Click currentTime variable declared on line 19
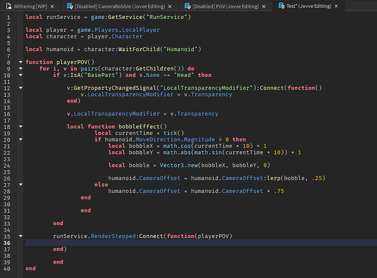This screenshot has width=377, height=278. pos(134,133)
